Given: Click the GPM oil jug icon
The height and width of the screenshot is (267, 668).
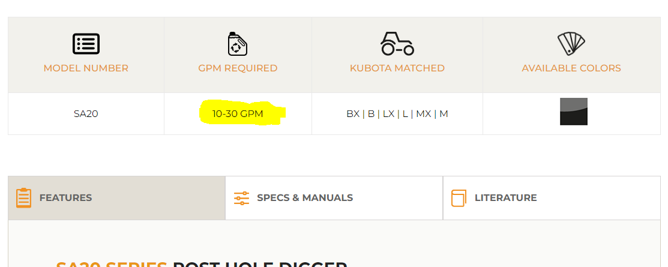Looking at the screenshot, I should point(238,44).
